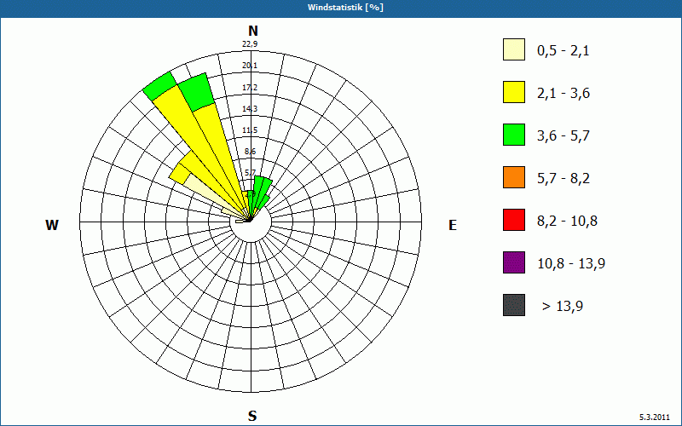Click the legend label '> 13,9'
The height and width of the screenshot is (426, 682).
click(x=563, y=307)
